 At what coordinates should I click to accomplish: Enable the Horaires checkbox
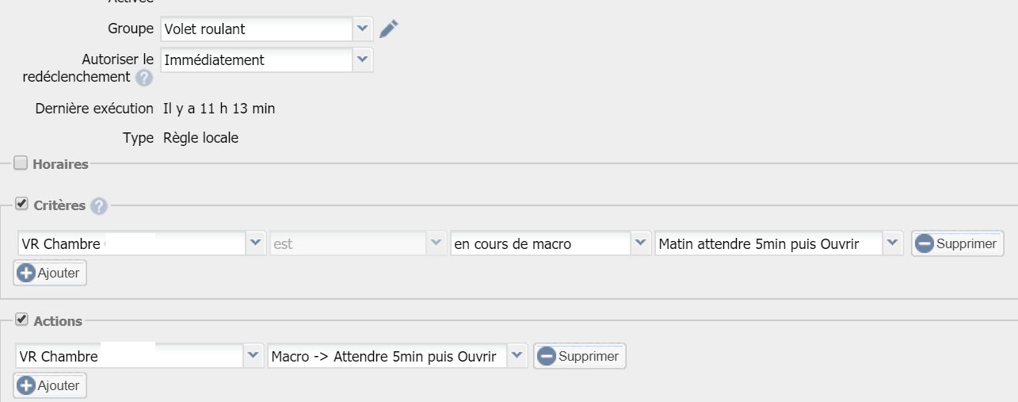[21, 164]
